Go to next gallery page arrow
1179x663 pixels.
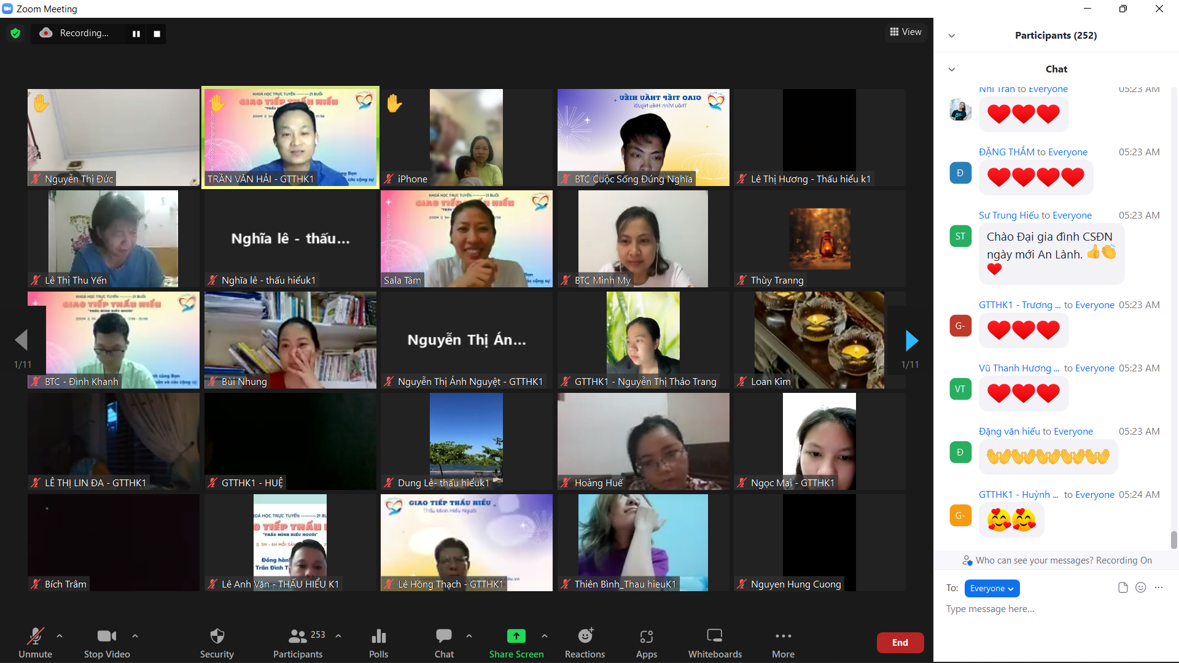point(911,340)
